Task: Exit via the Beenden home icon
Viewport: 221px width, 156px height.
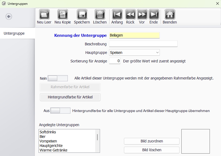Action: tap(170, 14)
